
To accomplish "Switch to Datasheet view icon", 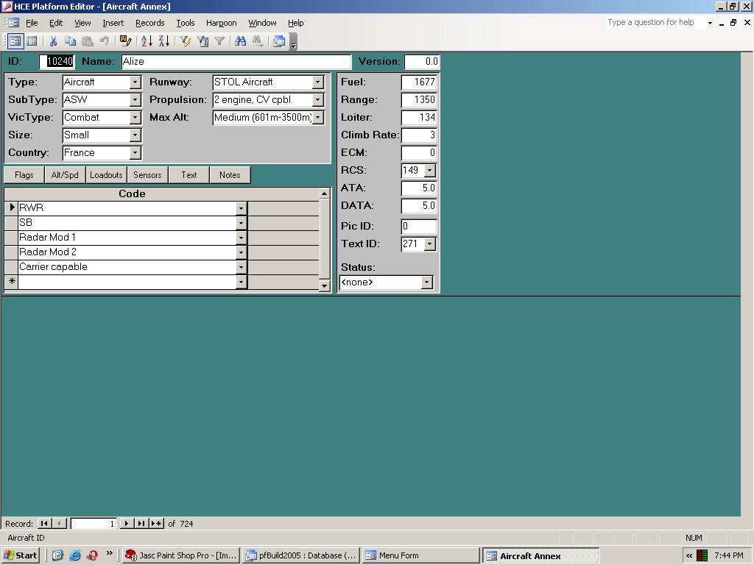I will tap(31, 41).
